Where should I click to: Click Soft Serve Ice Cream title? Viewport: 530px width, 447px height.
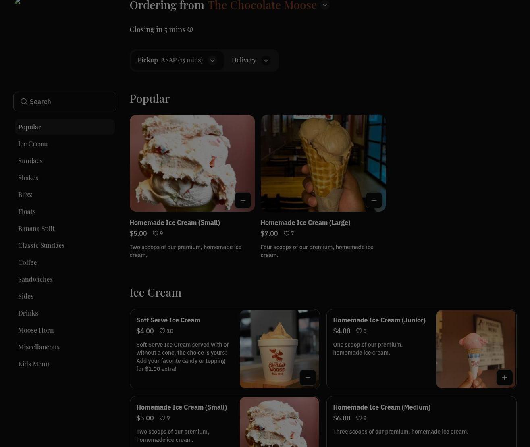click(168, 320)
